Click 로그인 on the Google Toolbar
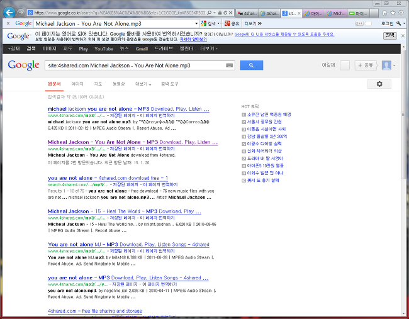The image size is (409, 319). [387, 23]
